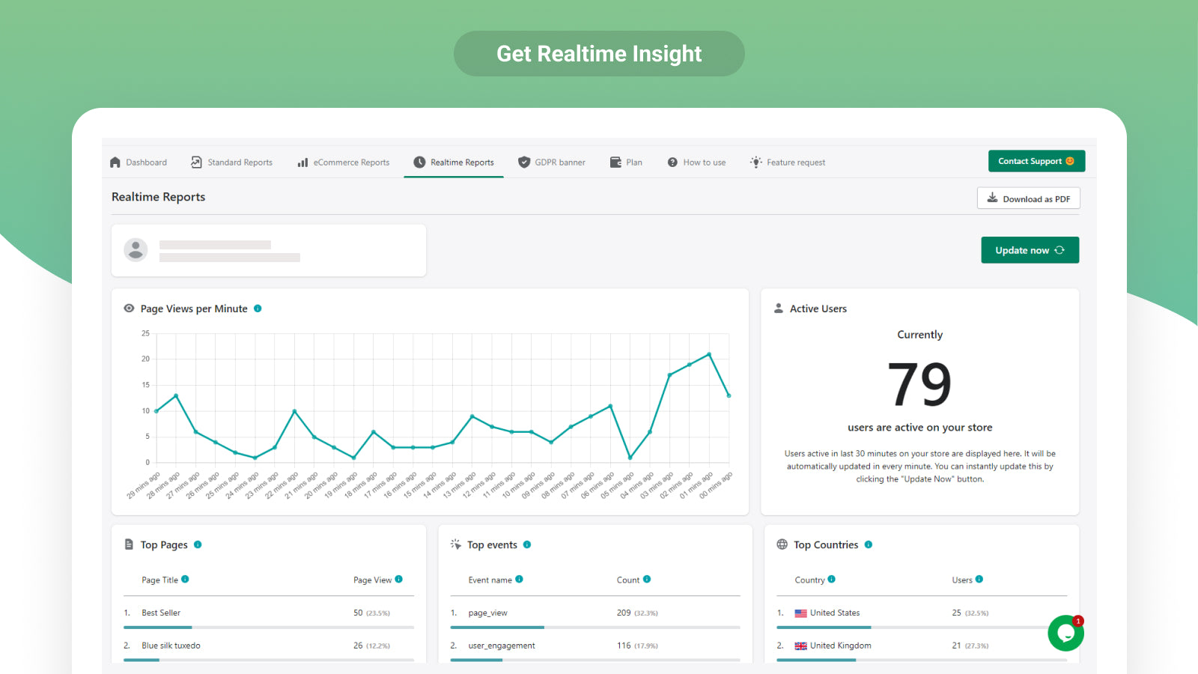Select the GDPR banner shield icon
This screenshot has height=674, width=1198.
523,162
